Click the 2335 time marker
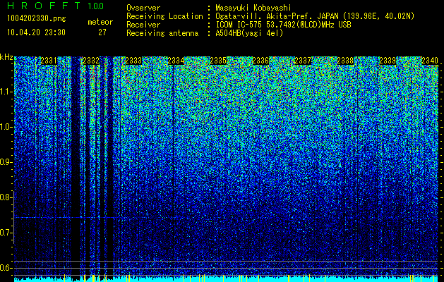The width and height of the screenshot is (444, 282). click(218, 61)
